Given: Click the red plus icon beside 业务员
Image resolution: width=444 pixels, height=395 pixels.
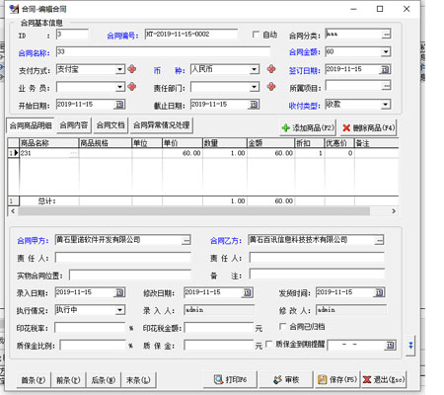Looking at the screenshot, I should coord(132,87).
